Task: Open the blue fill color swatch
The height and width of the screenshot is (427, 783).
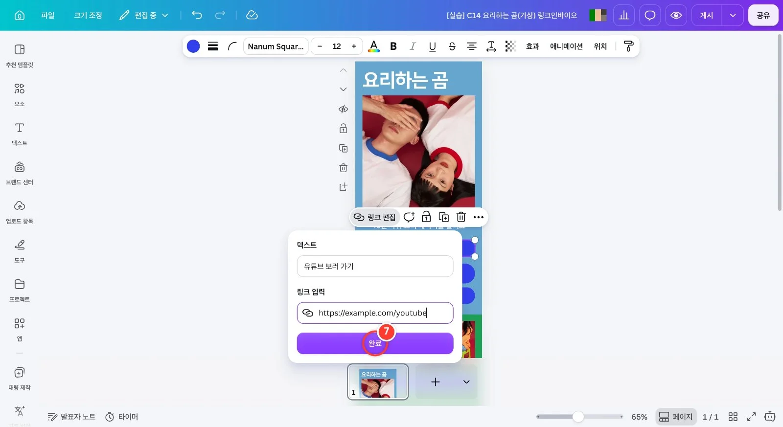Action: 193,46
